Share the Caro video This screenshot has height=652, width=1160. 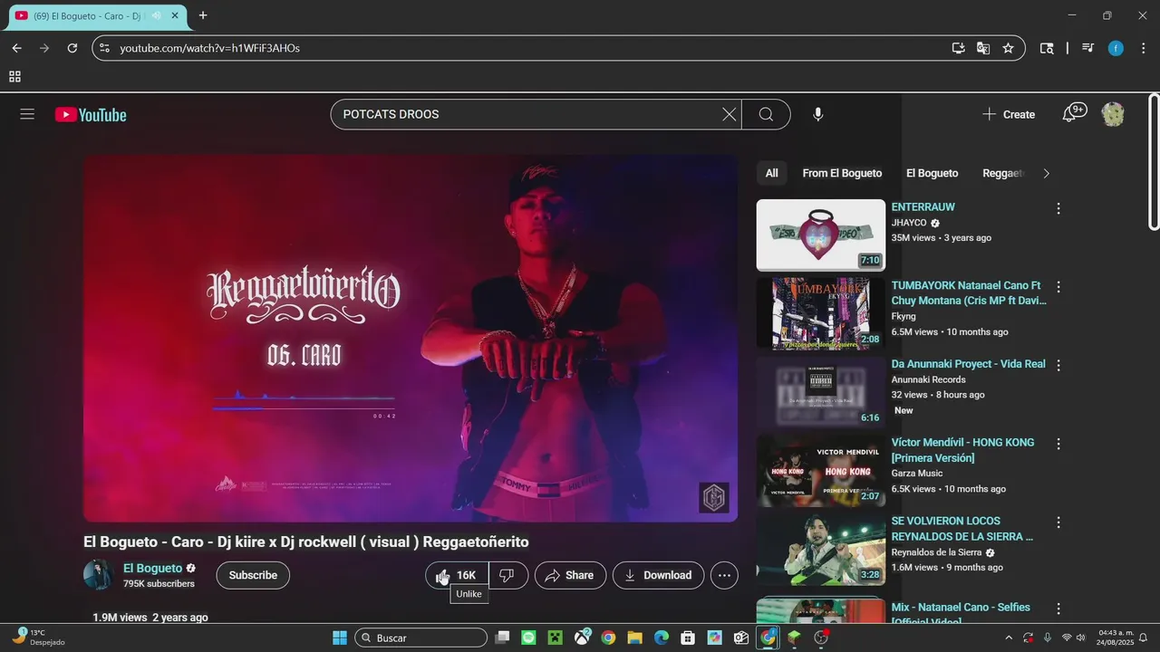coord(570,575)
